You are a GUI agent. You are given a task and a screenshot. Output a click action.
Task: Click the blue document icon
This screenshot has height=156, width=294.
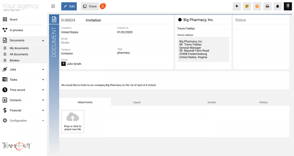click(x=54, y=19)
